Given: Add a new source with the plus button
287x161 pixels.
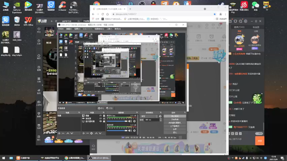Looking at the screenshot, I should tap(84, 133).
